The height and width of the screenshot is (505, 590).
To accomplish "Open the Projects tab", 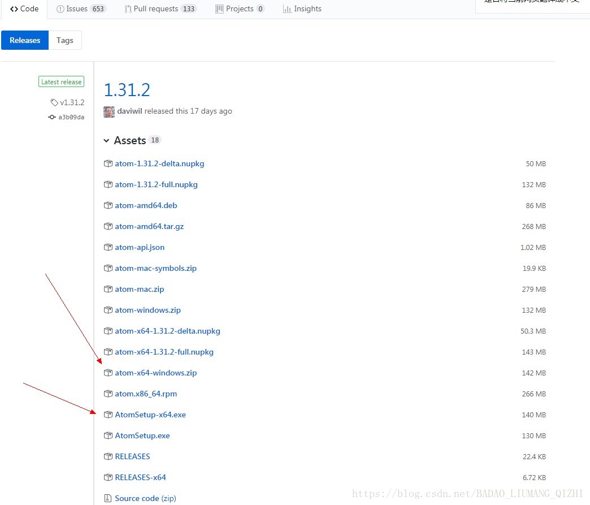I will [240, 8].
